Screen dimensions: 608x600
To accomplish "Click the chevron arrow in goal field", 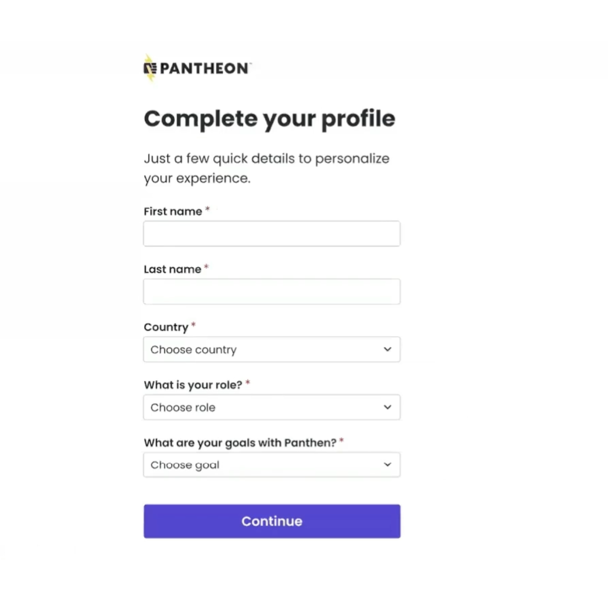I will [x=388, y=465].
